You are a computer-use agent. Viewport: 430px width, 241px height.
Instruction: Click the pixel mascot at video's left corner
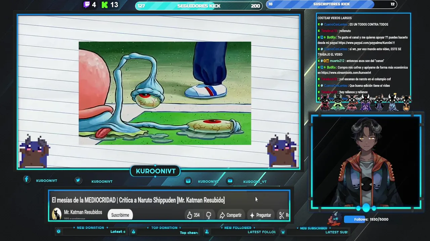[35, 151]
